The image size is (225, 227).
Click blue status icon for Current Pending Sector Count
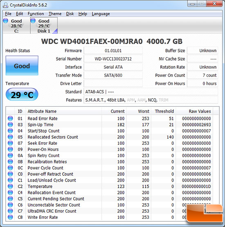[x=10, y=198]
